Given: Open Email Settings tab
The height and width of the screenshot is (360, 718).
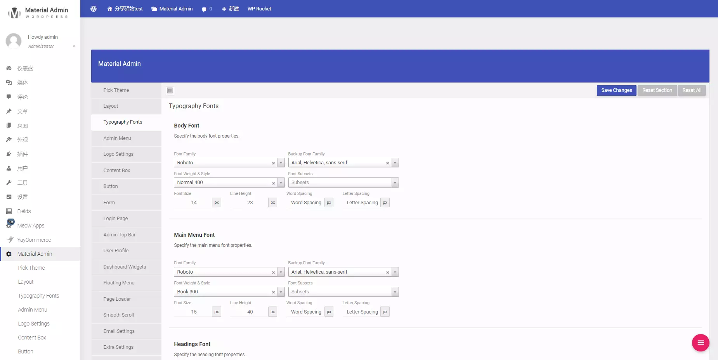Looking at the screenshot, I should (126, 331).
